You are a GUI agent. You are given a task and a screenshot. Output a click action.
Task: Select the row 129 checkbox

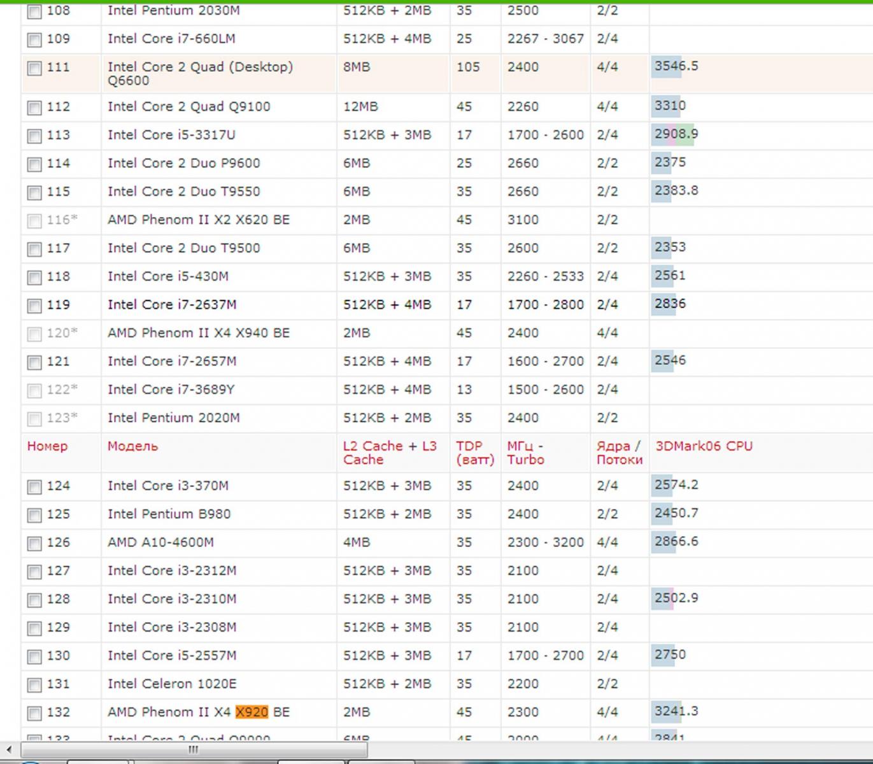pyautogui.click(x=34, y=628)
